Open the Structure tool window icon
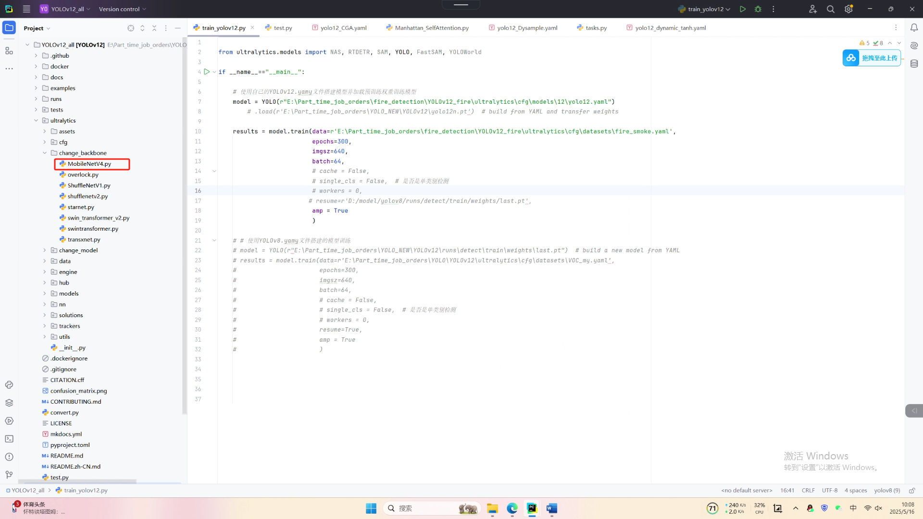The image size is (923, 519). (x=9, y=50)
